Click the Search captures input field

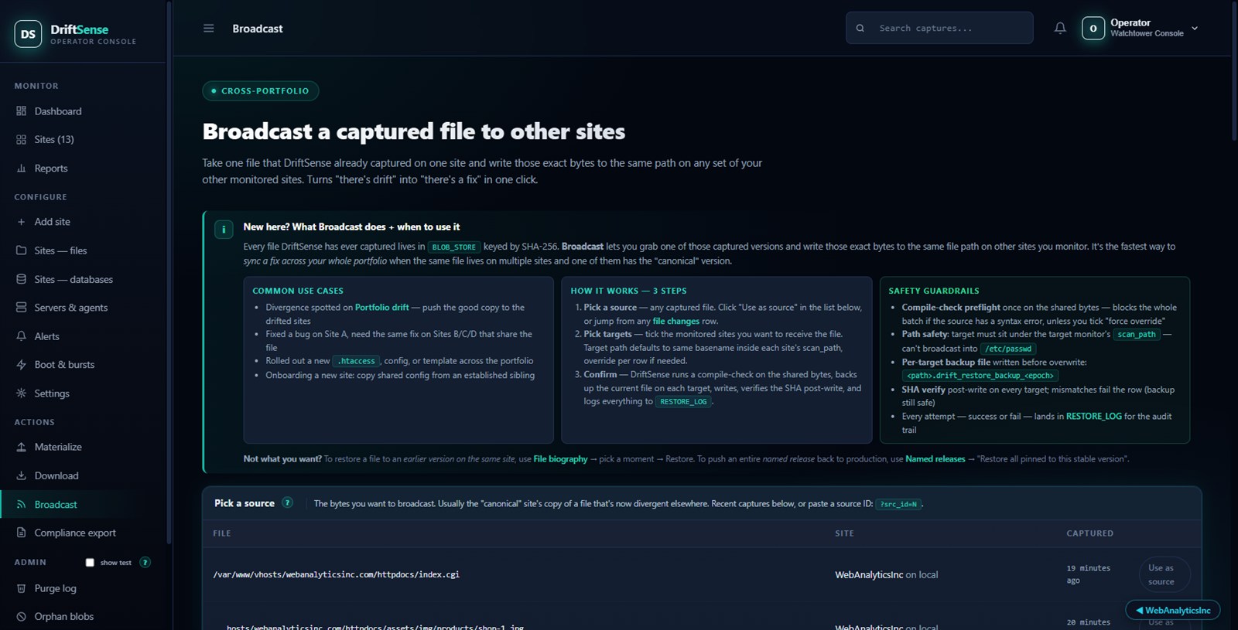click(x=939, y=29)
